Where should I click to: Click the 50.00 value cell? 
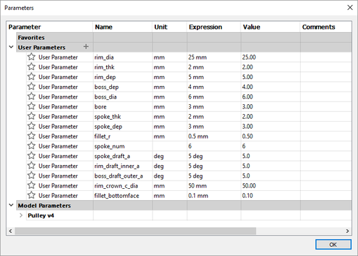271,185
